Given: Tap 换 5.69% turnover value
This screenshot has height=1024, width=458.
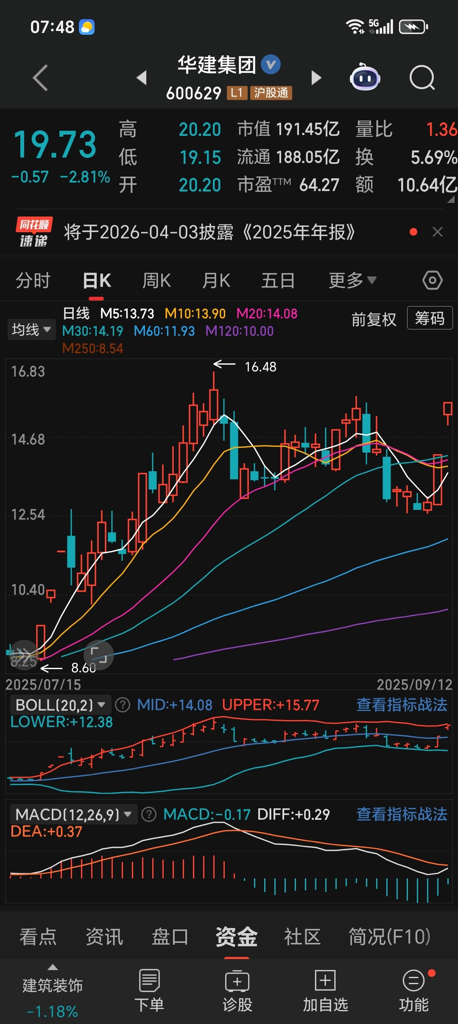Looking at the screenshot, I should (x=406, y=157).
